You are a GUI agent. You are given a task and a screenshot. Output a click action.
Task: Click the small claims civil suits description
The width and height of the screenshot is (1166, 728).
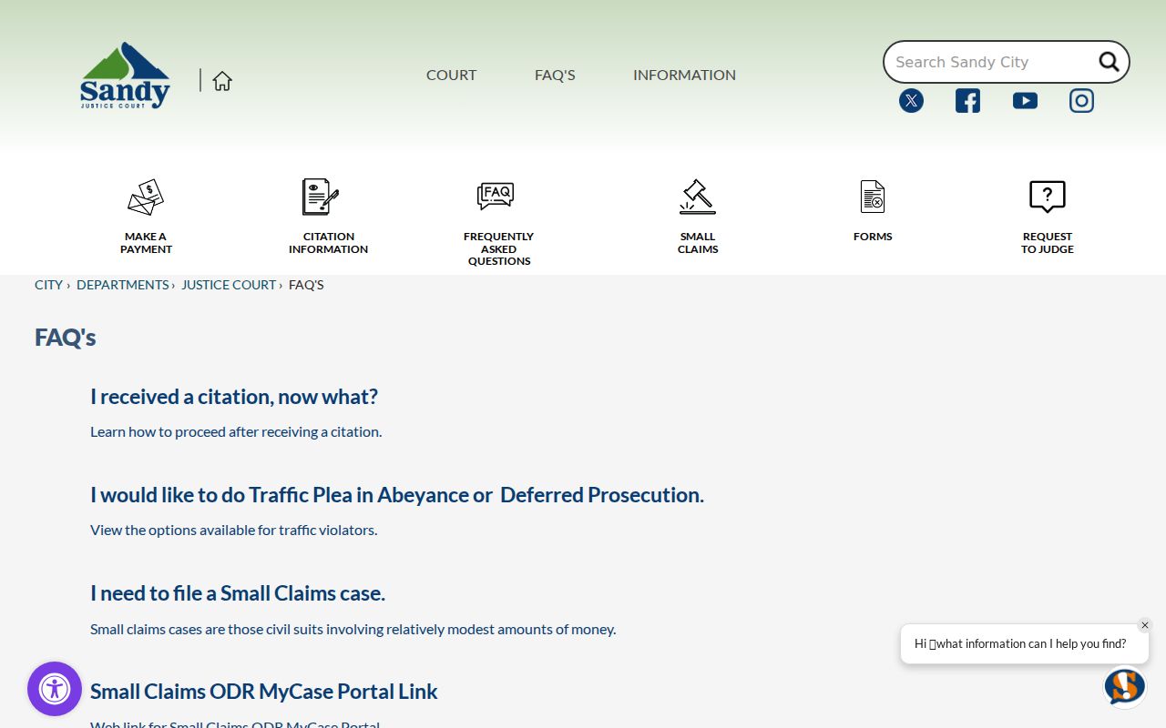tap(353, 629)
